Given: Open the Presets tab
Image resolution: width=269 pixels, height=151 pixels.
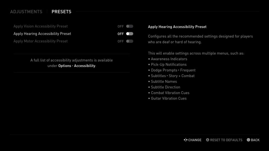Looking at the screenshot, I should (61, 12).
